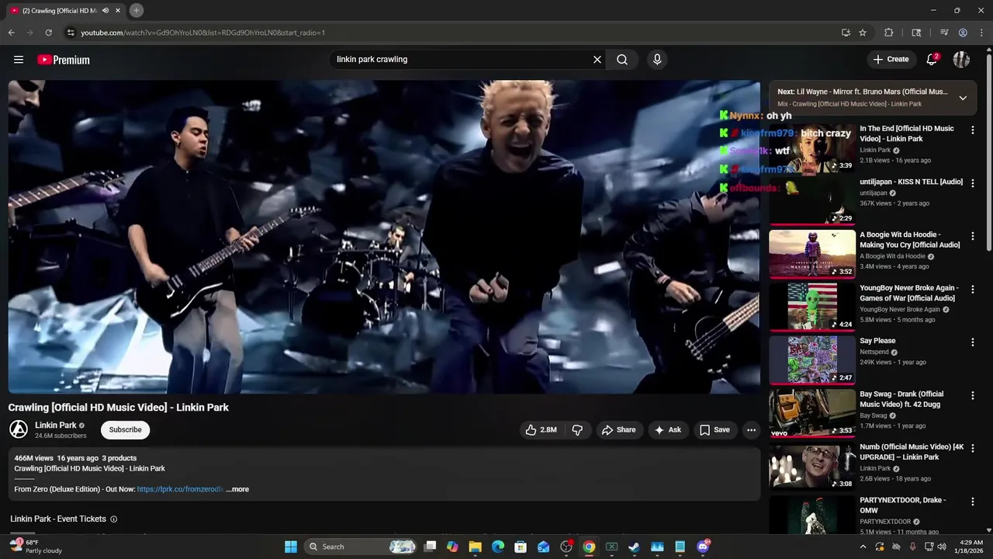Subscribe to Linkin Park channel

coord(125,430)
